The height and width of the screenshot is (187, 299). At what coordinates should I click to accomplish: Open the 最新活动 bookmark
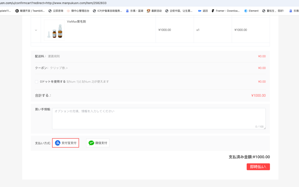click(x=154, y=11)
